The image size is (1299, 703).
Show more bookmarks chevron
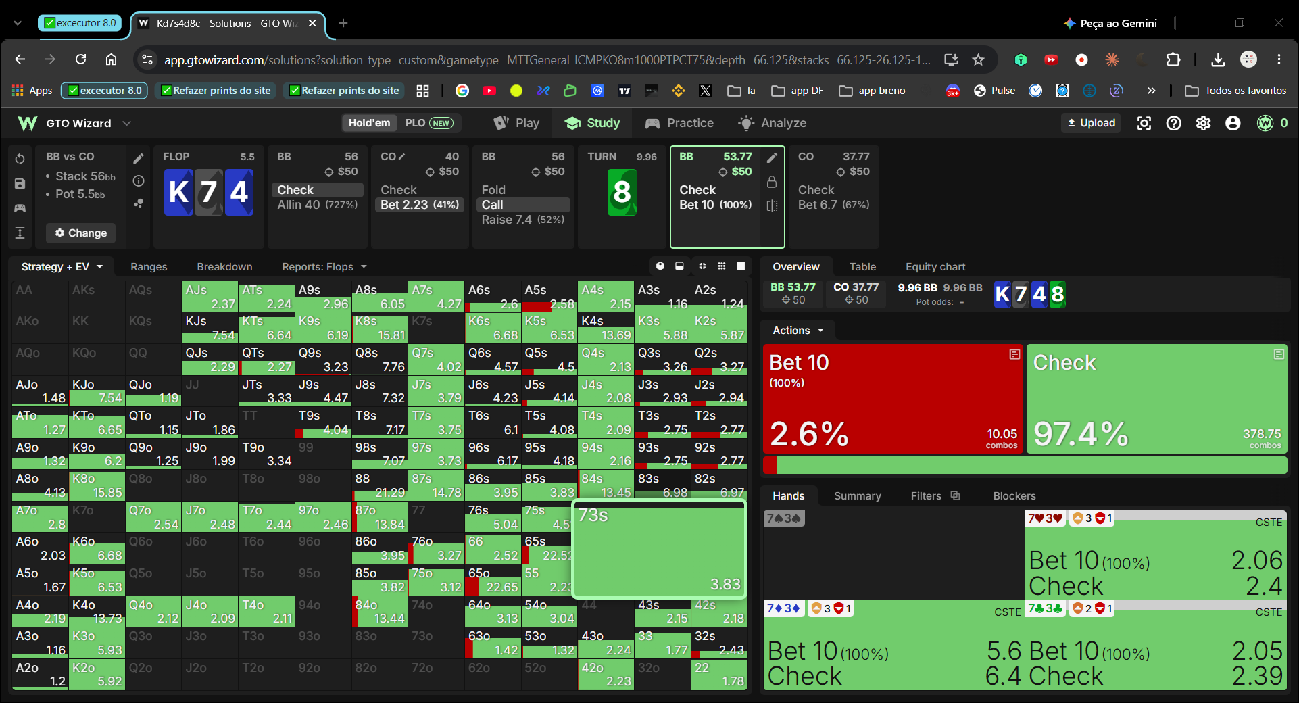click(x=1151, y=91)
